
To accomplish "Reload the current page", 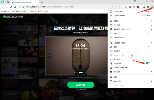I will [11, 7].
